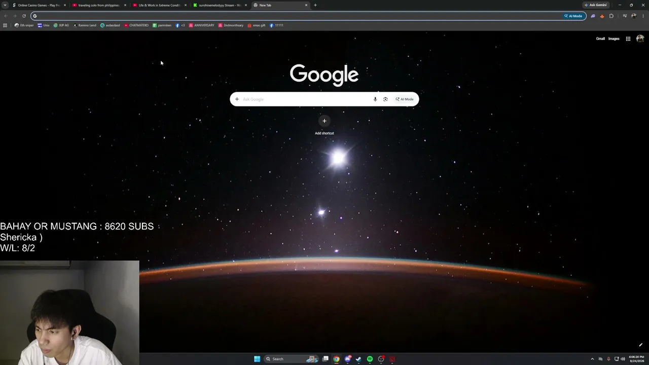Go forward to the next page
Viewport: 649px width, 365px height.
(15, 16)
